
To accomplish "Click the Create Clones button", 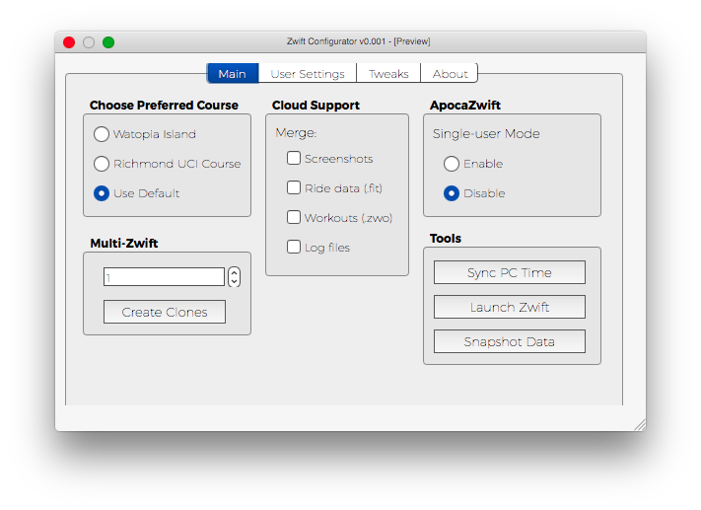I will (x=165, y=312).
